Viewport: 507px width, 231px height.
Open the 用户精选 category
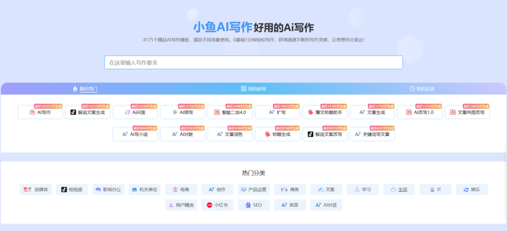181,205
